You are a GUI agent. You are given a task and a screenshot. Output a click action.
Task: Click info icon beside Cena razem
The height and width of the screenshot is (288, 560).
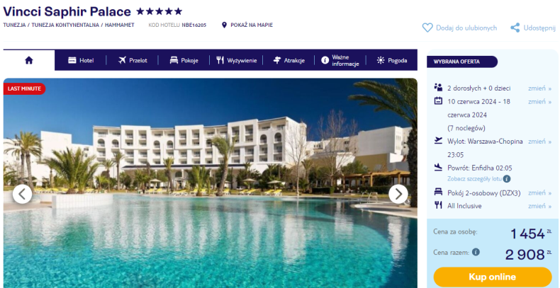(x=476, y=252)
